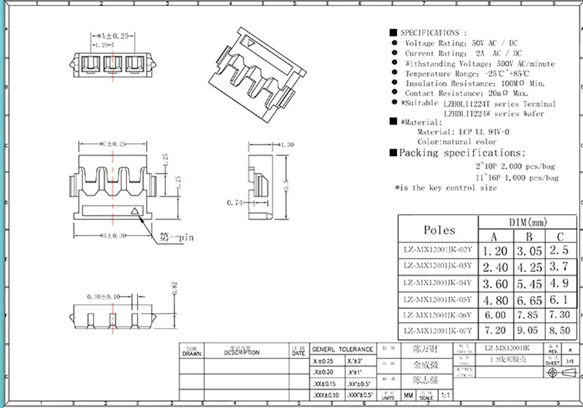Click the "Temperature Range" specification line

[467, 73]
